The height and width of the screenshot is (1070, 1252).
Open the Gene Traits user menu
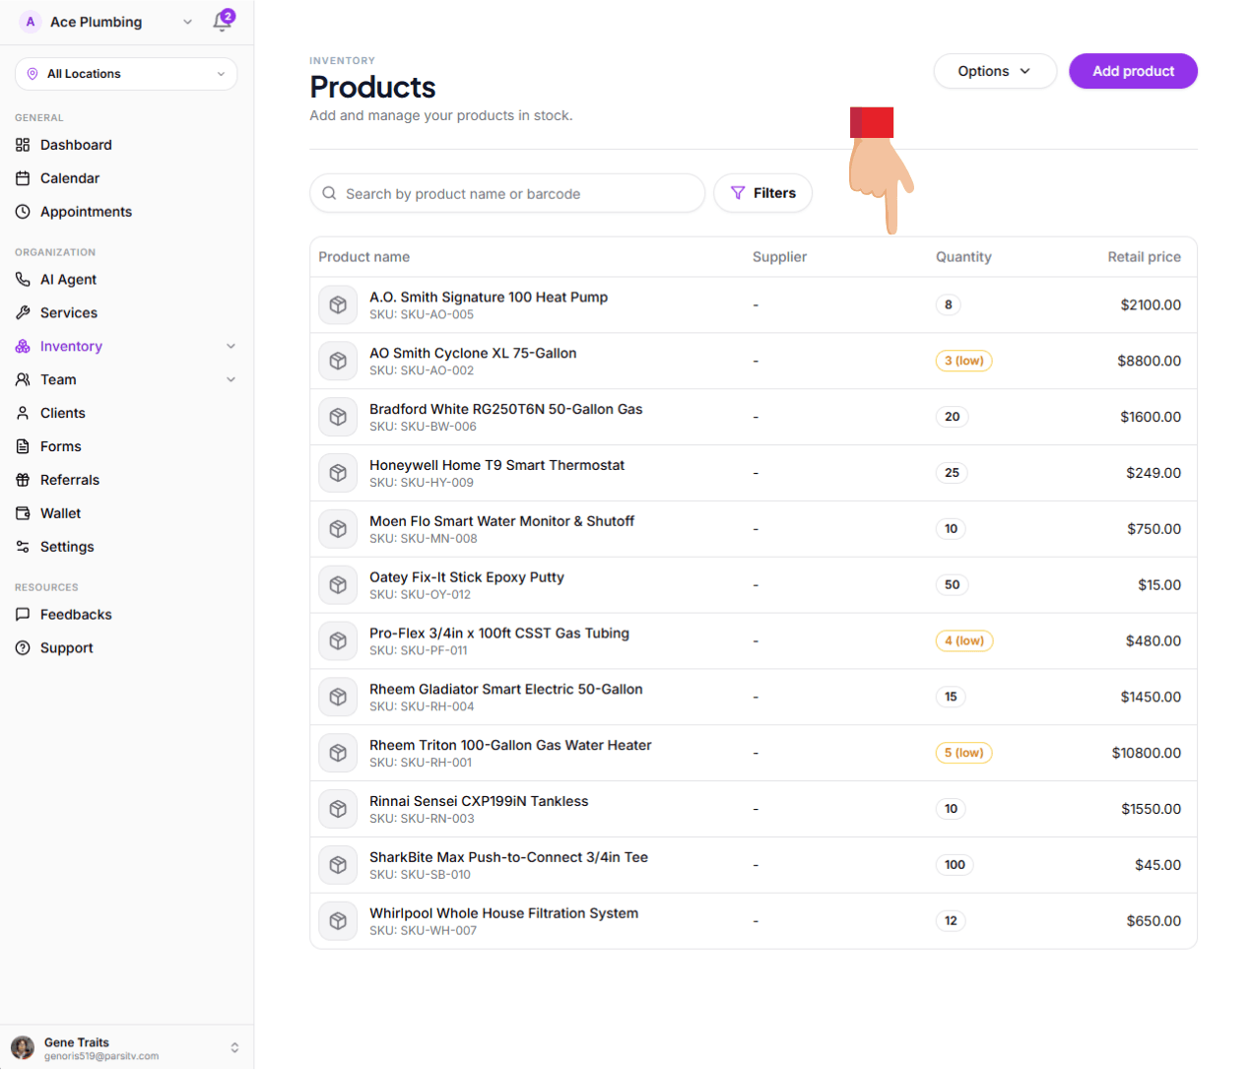pyautogui.click(x=126, y=1048)
